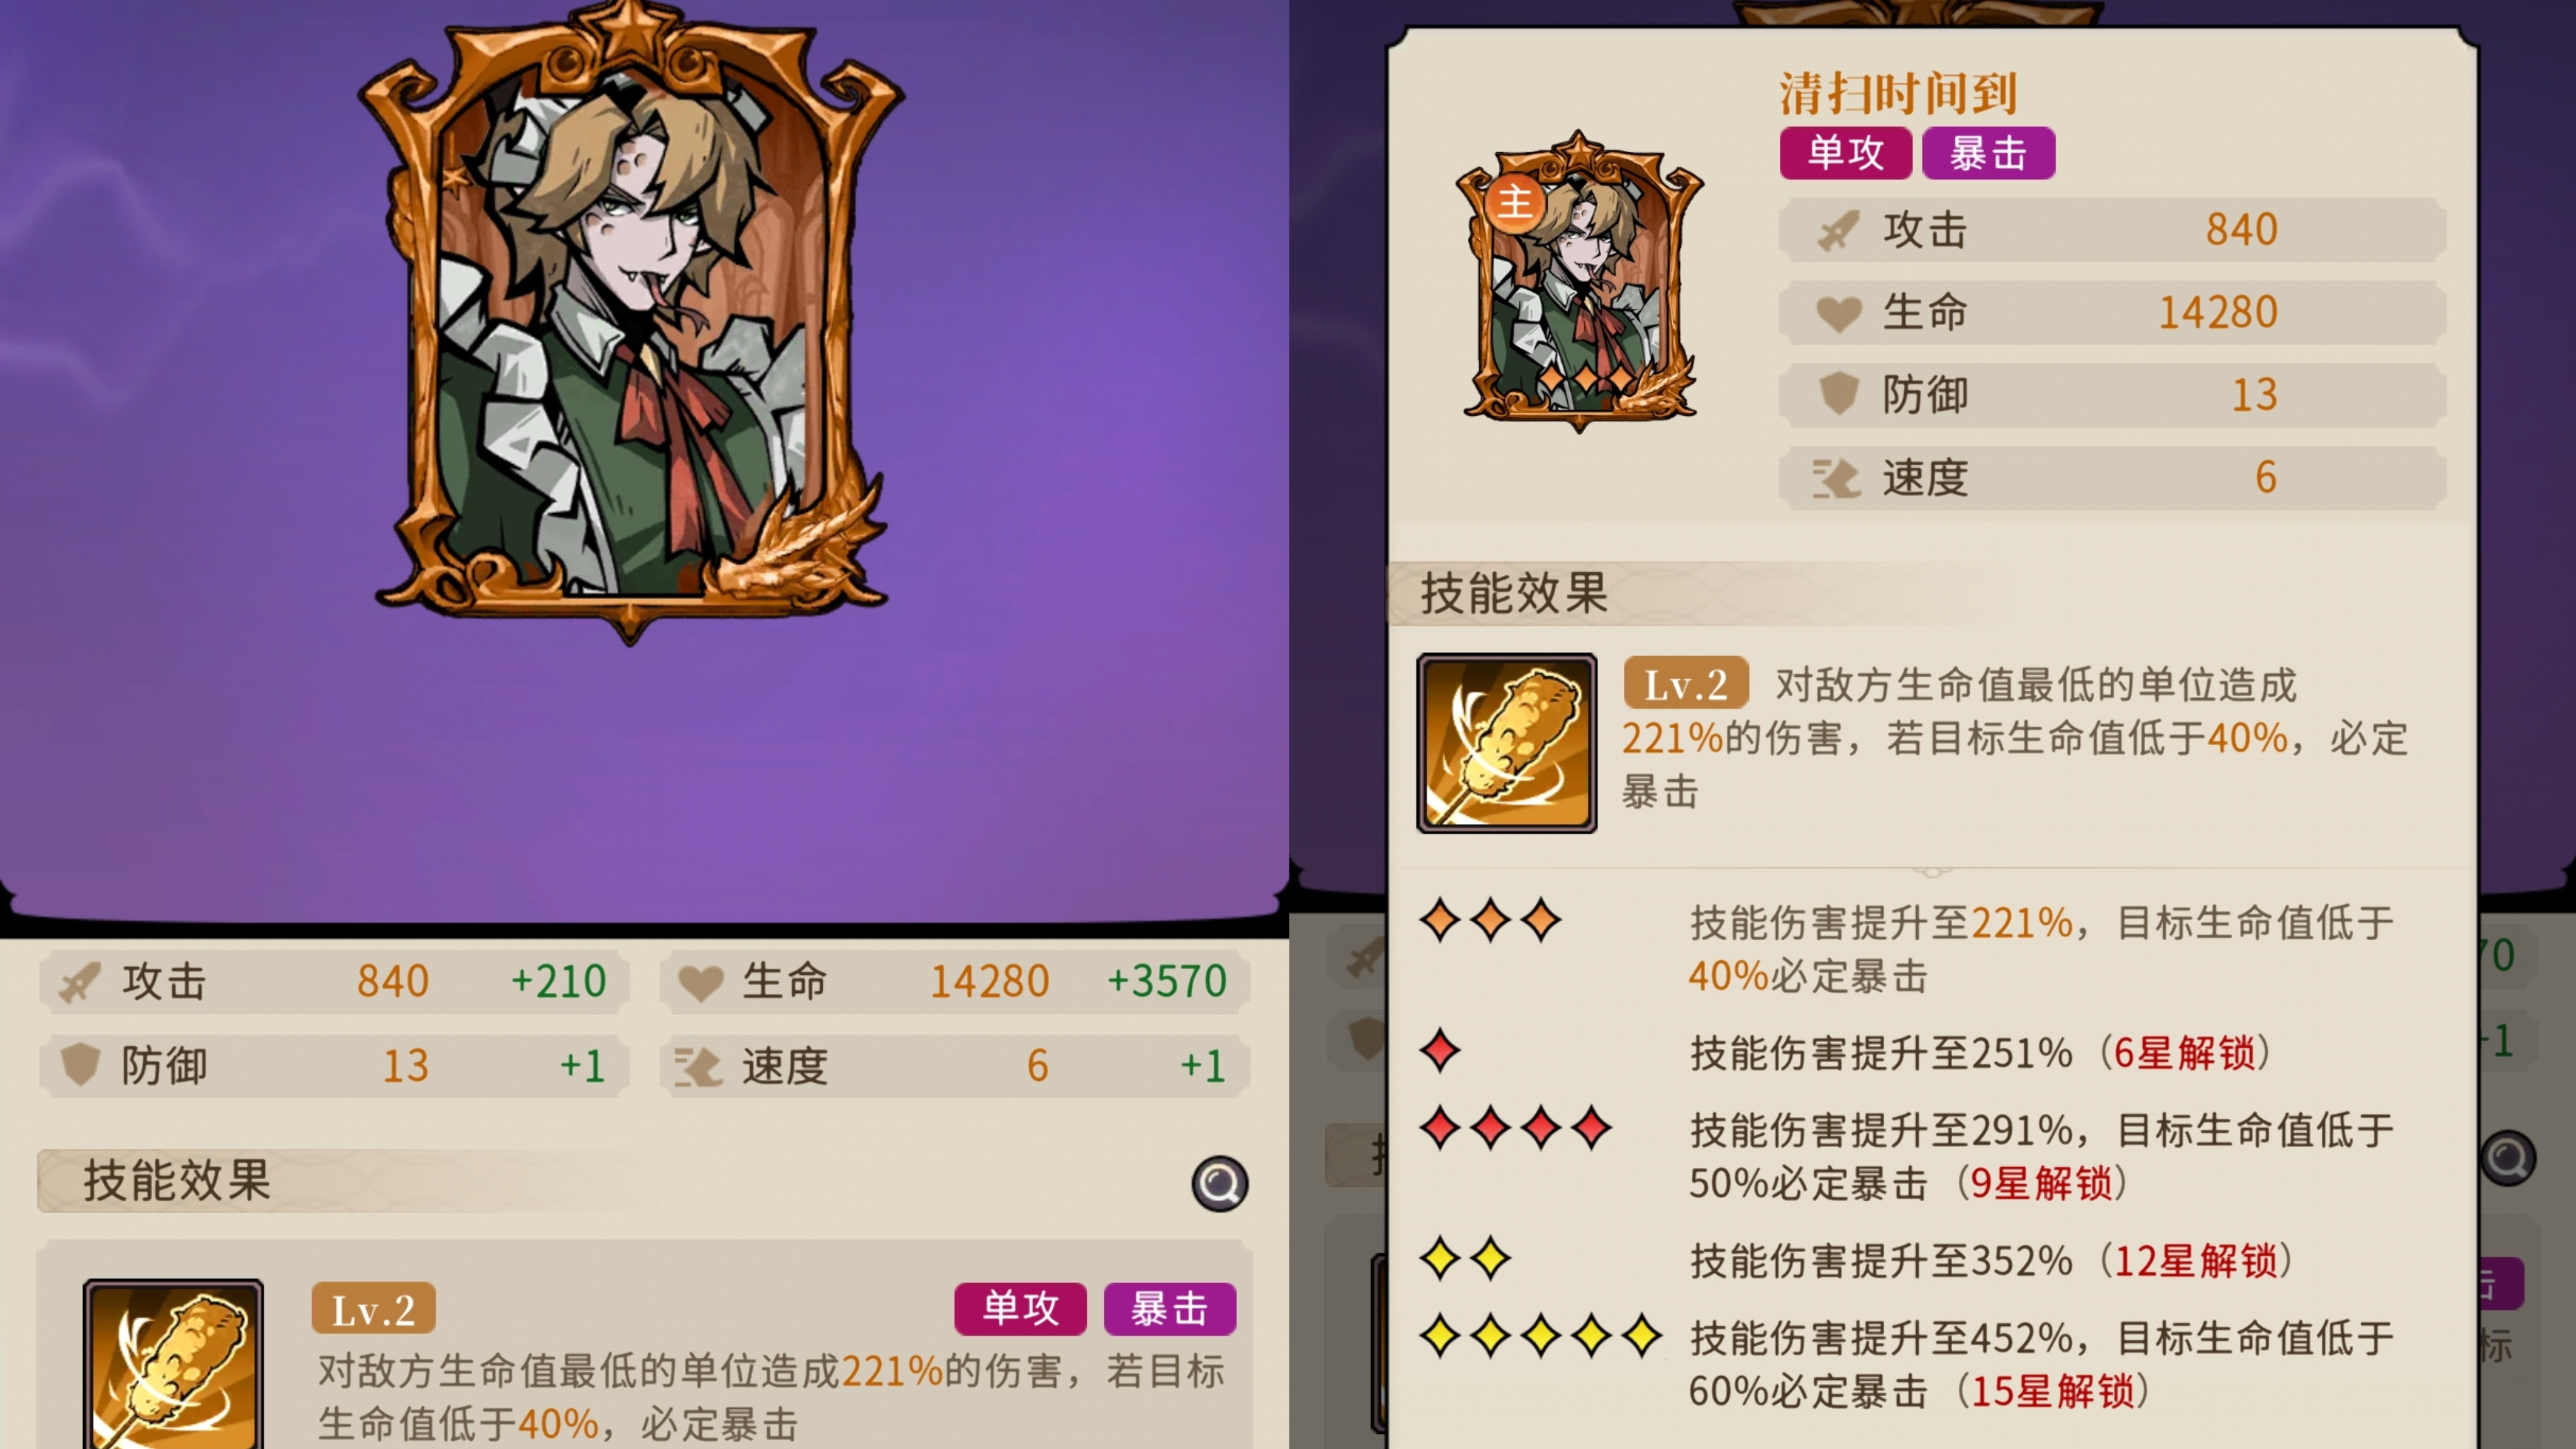This screenshot has width=2576, height=1449.
Task: Tap the sword icon next to 攻击 in the popup
Action: click(1838, 230)
